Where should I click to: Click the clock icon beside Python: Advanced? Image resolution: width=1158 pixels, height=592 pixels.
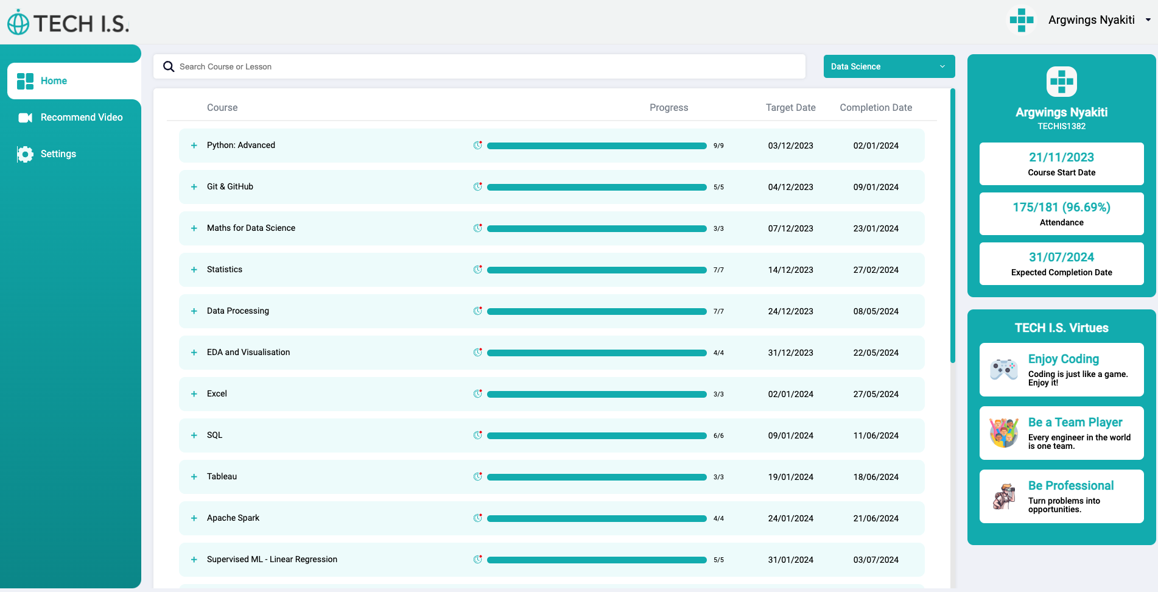(x=477, y=146)
